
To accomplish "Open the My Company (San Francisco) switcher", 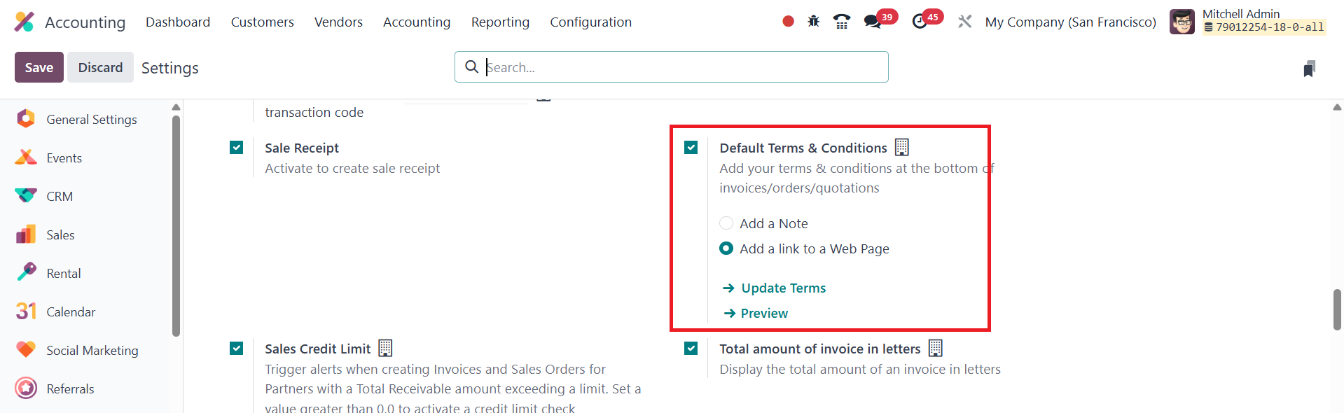I will click(x=1070, y=22).
